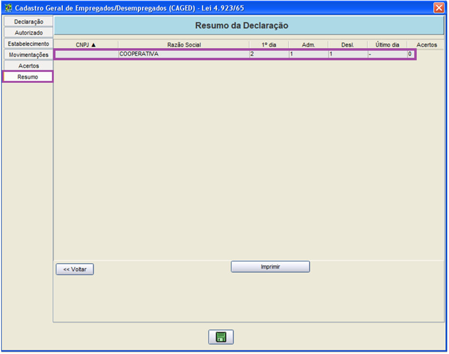Click the 1º dia column header
The image size is (449, 354).
coord(269,45)
